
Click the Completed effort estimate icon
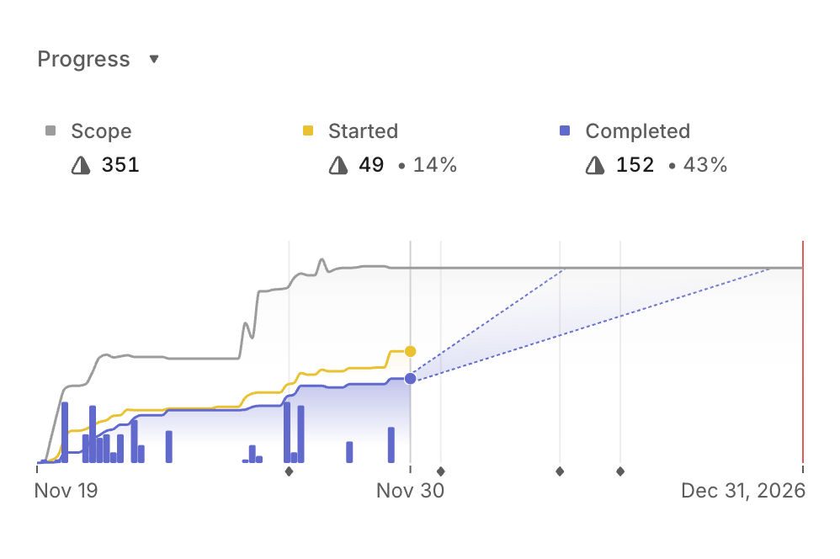pos(595,165)
